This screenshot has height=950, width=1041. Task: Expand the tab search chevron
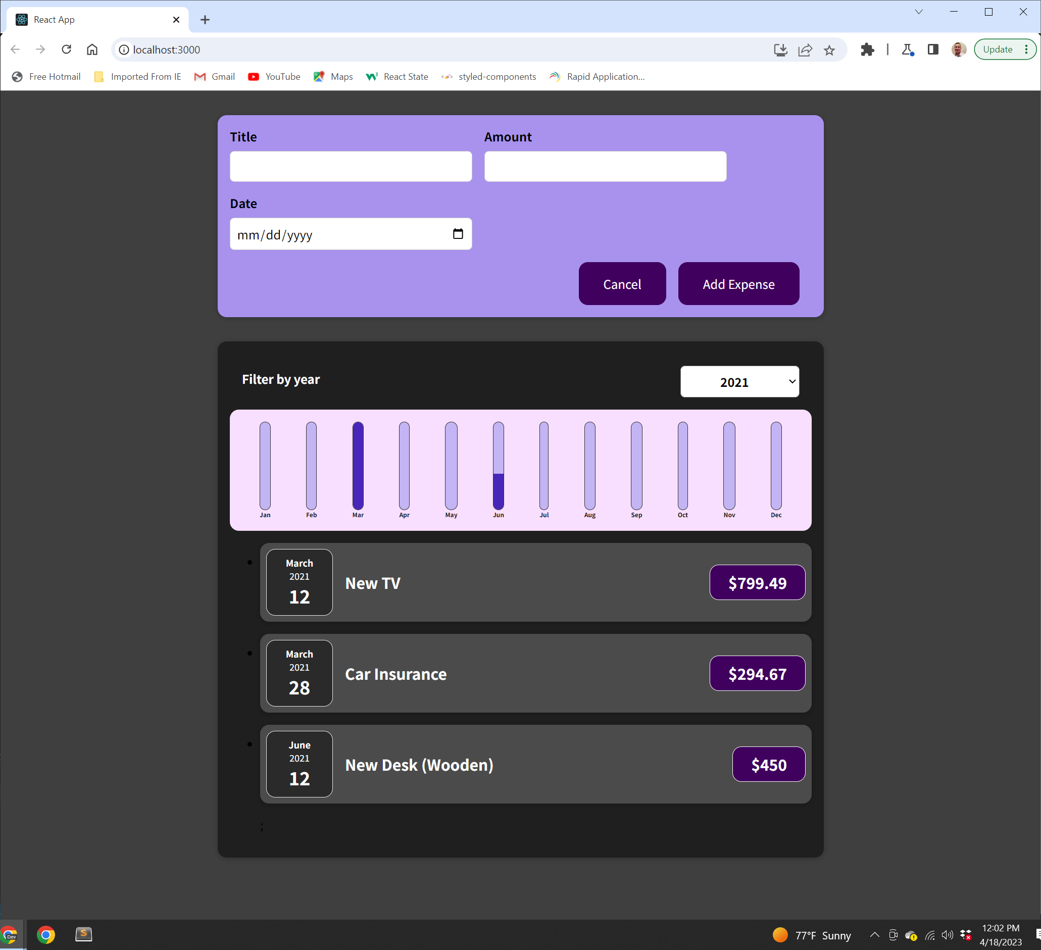coord(919,12)
